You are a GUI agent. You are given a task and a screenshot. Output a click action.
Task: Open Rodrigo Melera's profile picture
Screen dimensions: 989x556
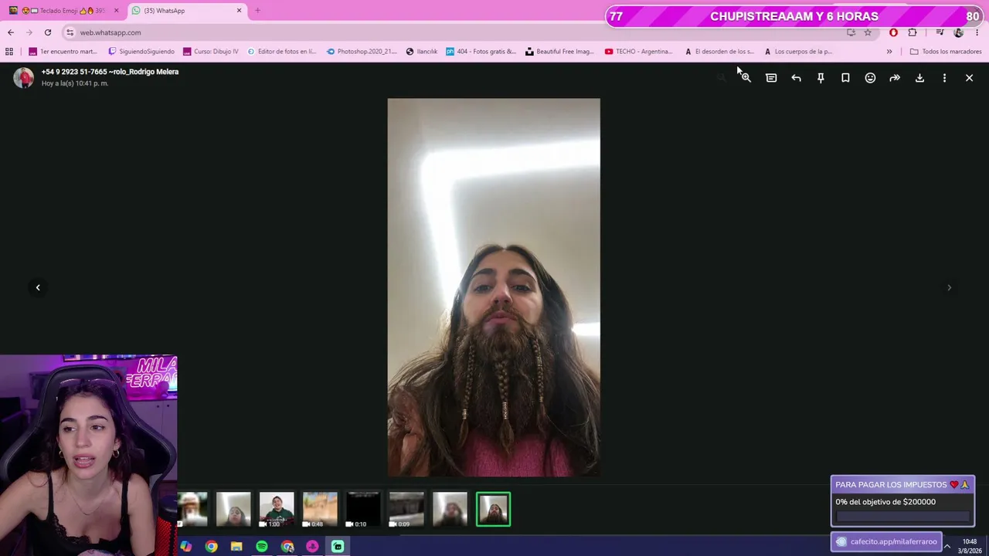pos(24,77)
